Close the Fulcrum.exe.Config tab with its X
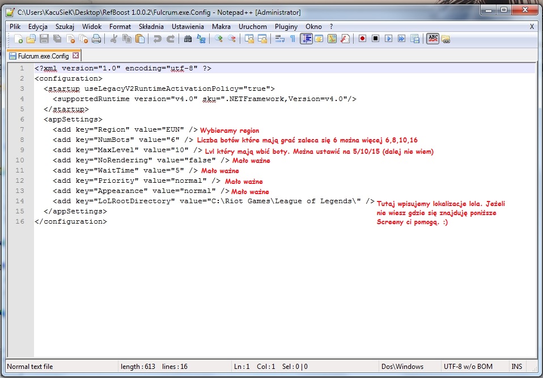This screenshot has height=378, width=543. point(76,56)
